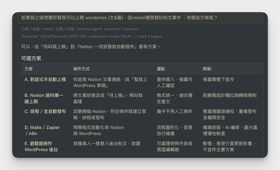Click the cell 每篇需要下指令
The height and width of the screenshot is (170, 280).
point(218,79)
